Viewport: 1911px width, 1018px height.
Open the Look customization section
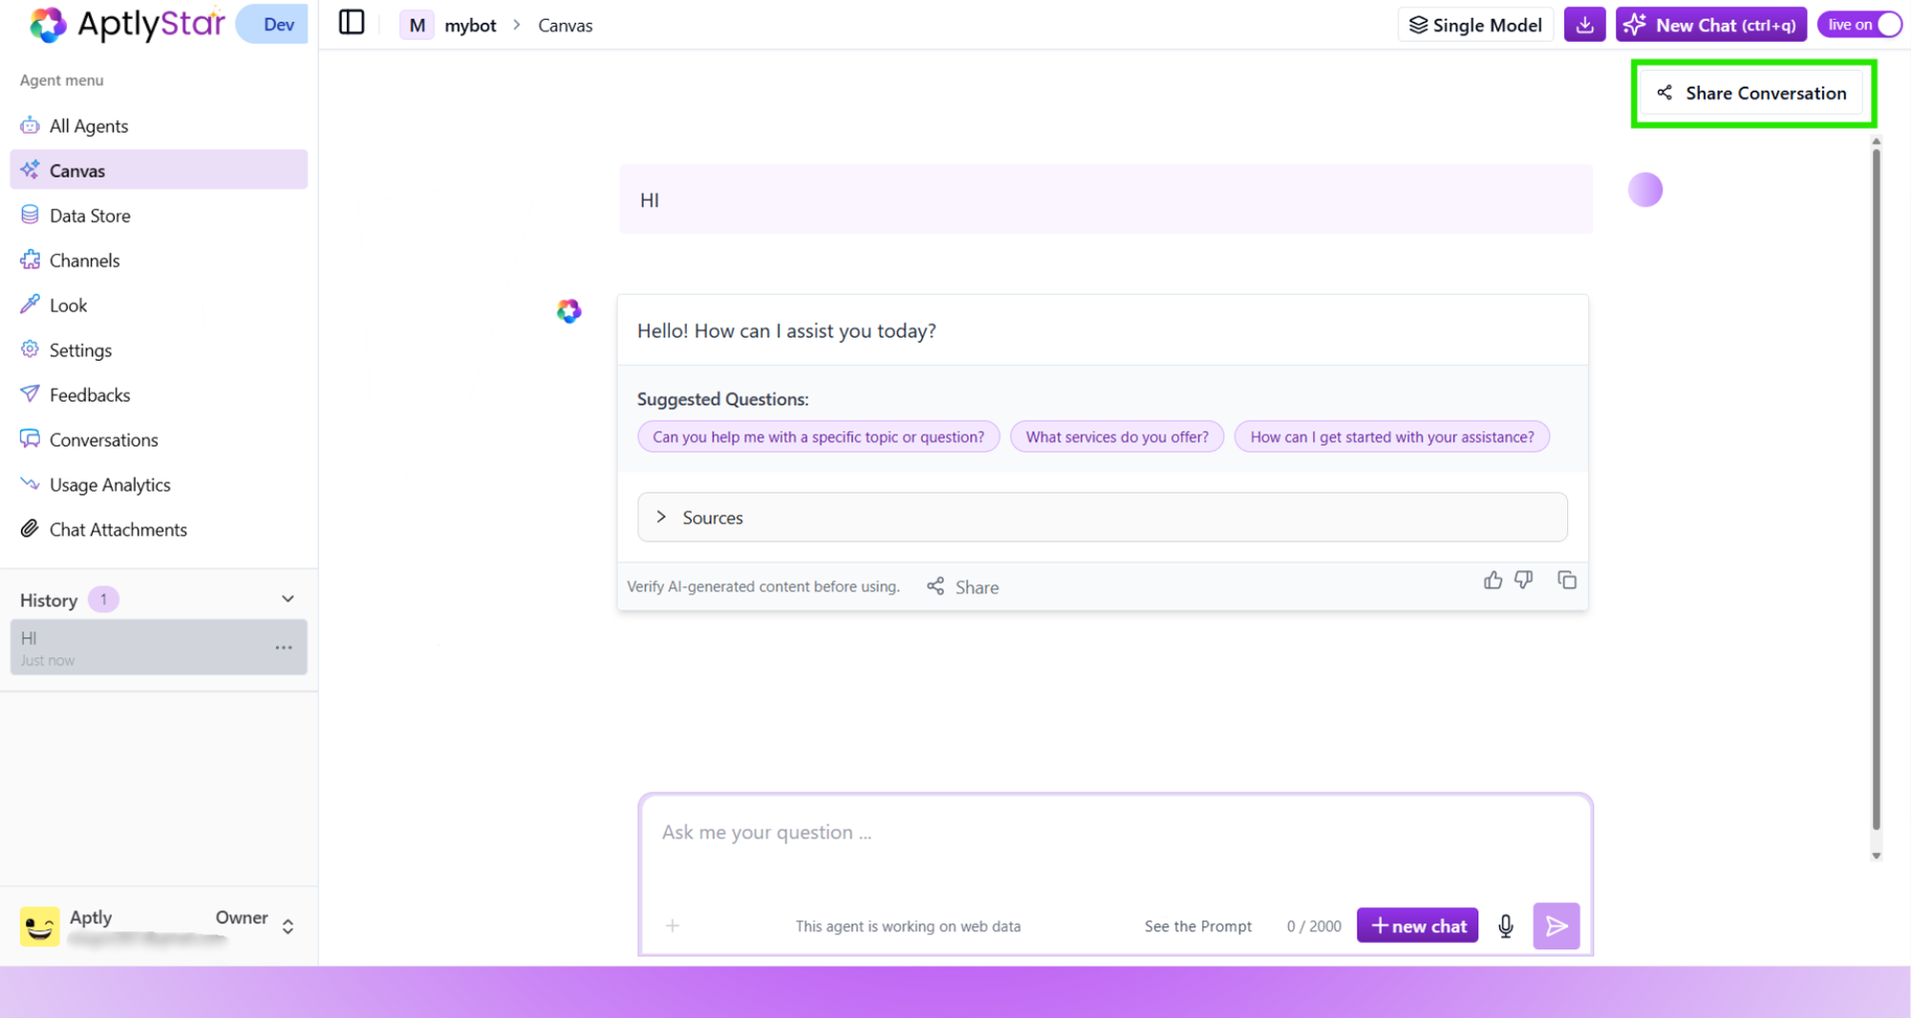pos(67,305)
